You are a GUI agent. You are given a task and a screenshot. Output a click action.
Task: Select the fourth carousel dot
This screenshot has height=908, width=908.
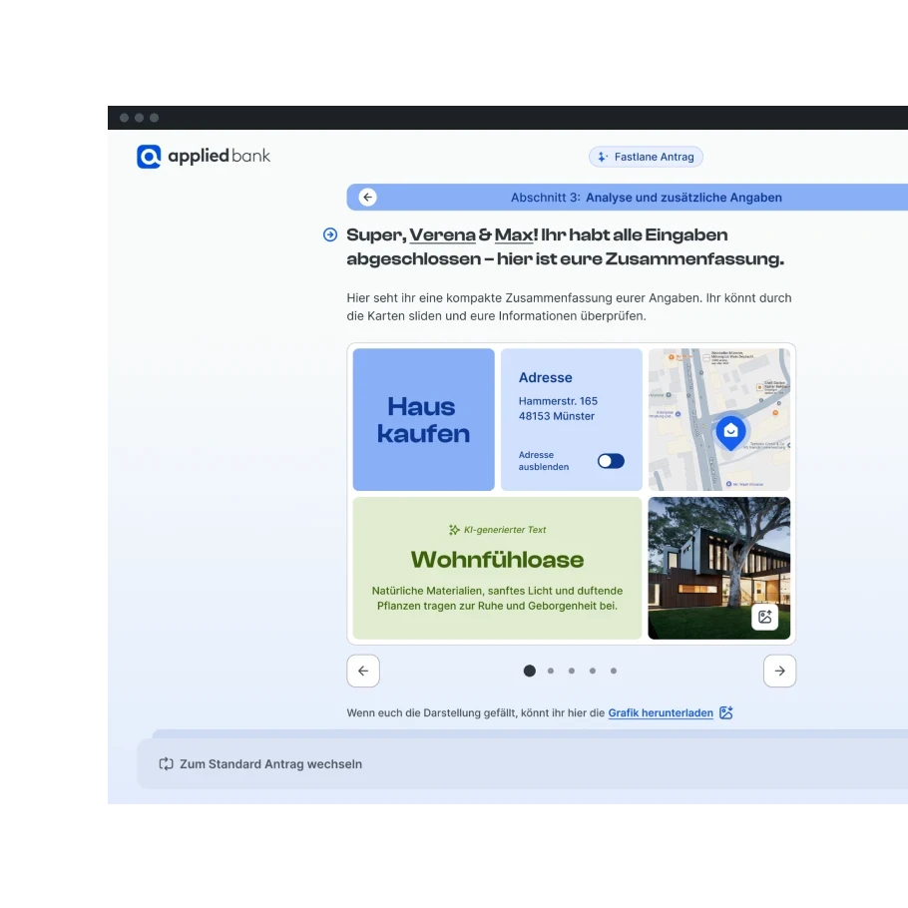593,671
